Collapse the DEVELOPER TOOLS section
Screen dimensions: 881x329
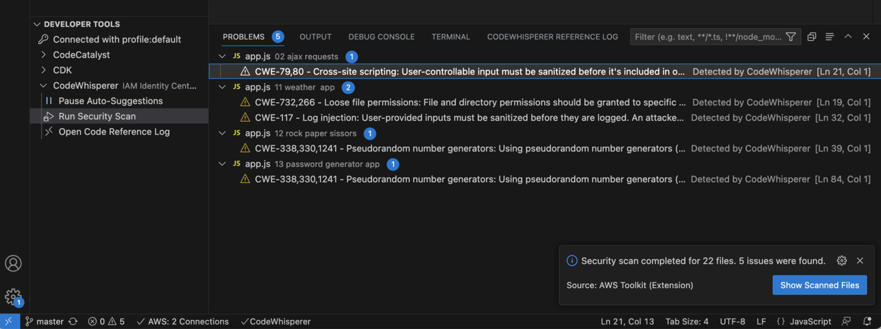pos(37,24)
